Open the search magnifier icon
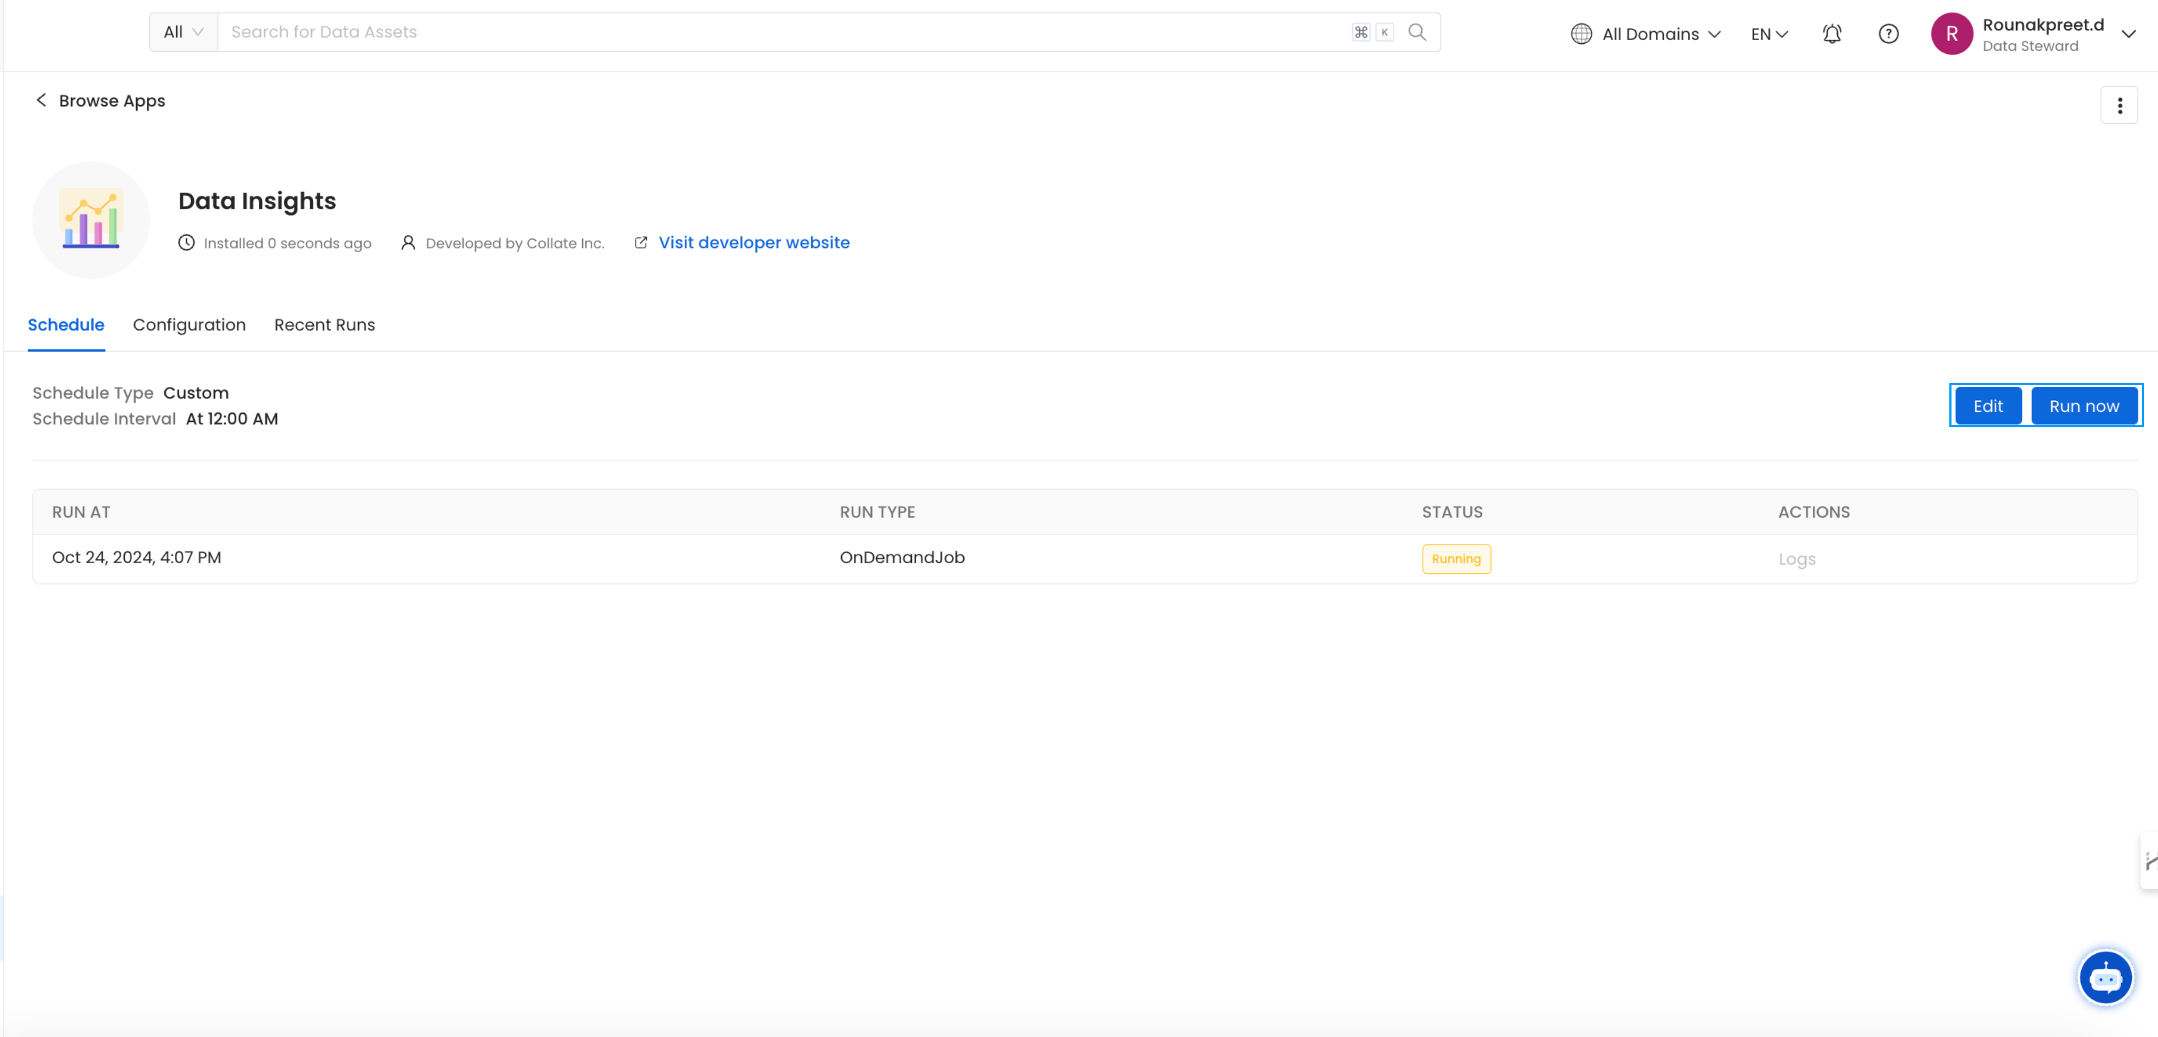 [x=1417, y=32]
